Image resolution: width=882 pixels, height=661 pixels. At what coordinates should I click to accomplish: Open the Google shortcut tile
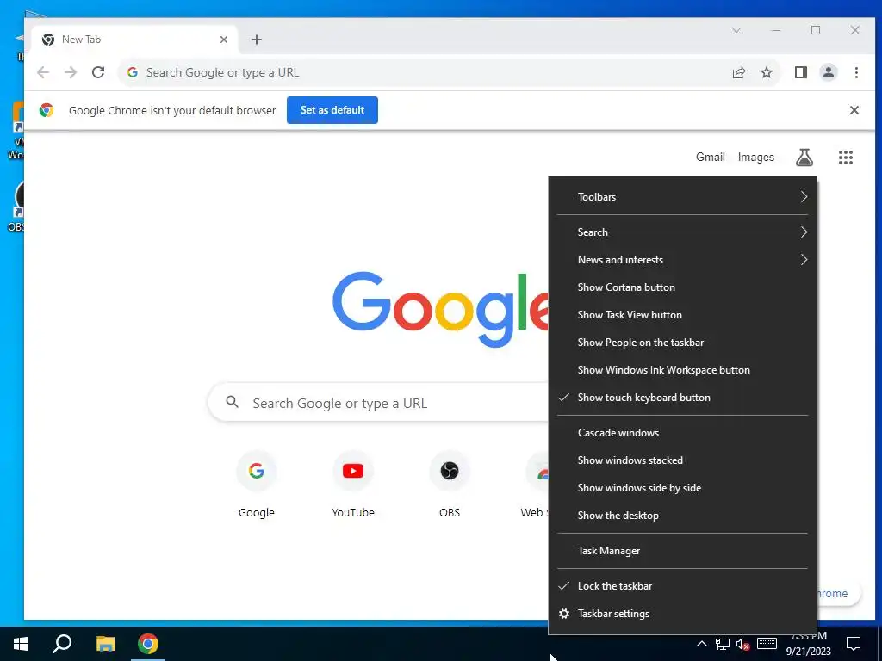coord(257,485)
